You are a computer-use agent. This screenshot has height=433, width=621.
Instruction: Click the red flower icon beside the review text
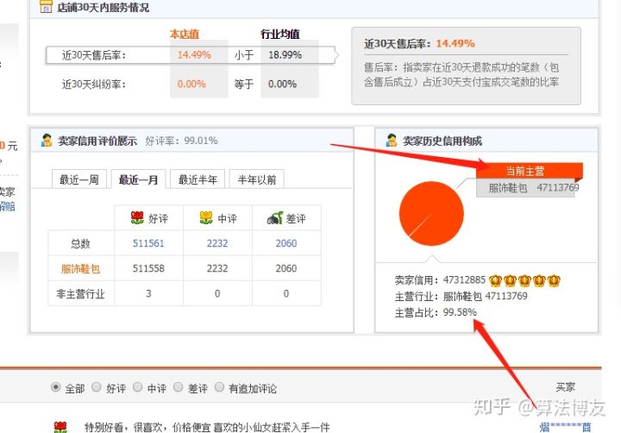click(60, 427)
